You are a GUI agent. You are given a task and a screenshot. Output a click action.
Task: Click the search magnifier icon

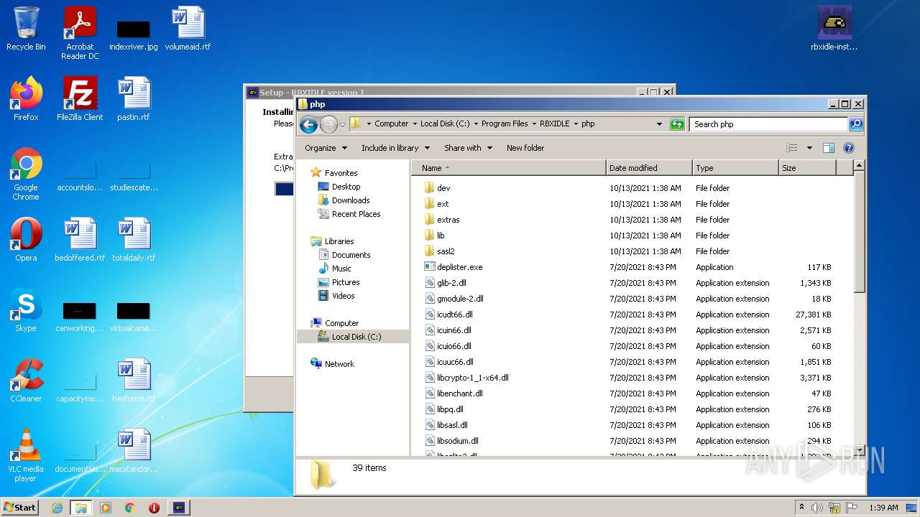(855, 124)
